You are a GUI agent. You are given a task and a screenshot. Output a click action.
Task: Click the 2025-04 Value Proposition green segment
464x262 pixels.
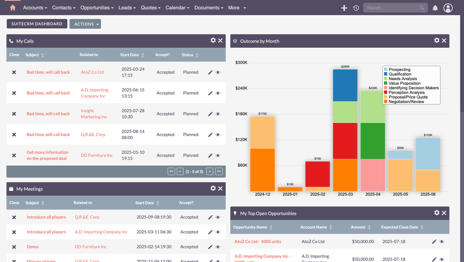(x=373, y=141)
